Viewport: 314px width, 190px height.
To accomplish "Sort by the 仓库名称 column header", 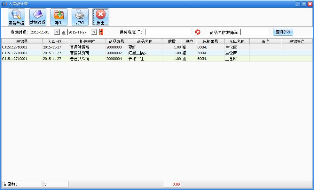I will [x=237, y=41].
